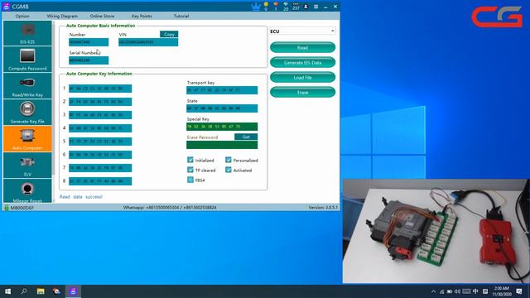Click the blue crown icon in title bar

[256, 7]
